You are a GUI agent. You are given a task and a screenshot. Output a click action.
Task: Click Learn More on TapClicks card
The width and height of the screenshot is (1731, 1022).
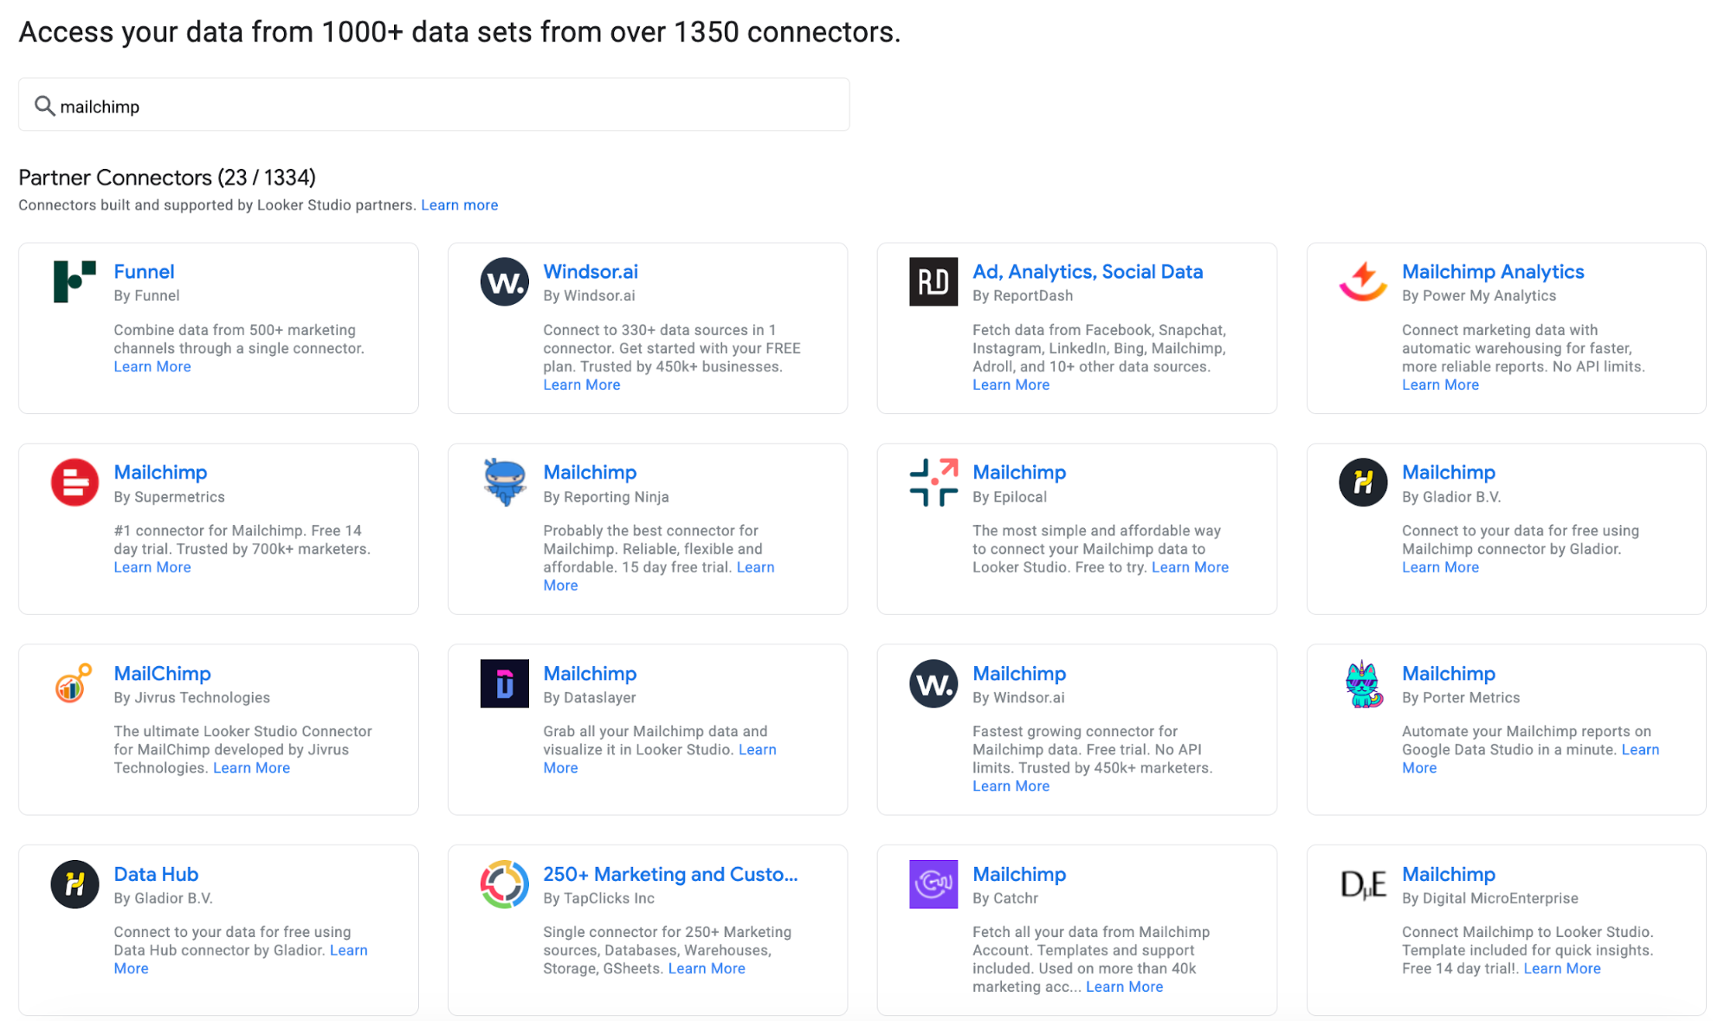707,968
